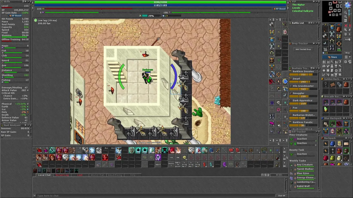The image size is (353, 198).
Task: Collapse the Blue Backpack container
Action: click(x=349, y=118)
